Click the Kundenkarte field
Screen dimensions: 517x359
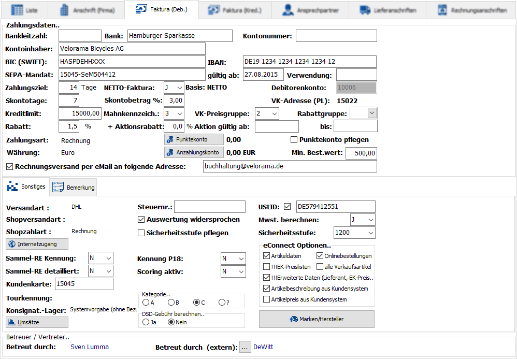click(x=84, y=284)
